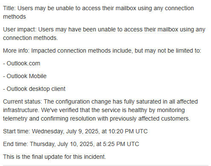
Task: Select the Outlook desktop client item
Action: (34, 89)
